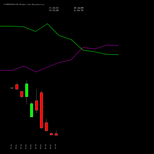Select the flat green dash candle for 28 Jan
The image size is (154, 154).
12,88
